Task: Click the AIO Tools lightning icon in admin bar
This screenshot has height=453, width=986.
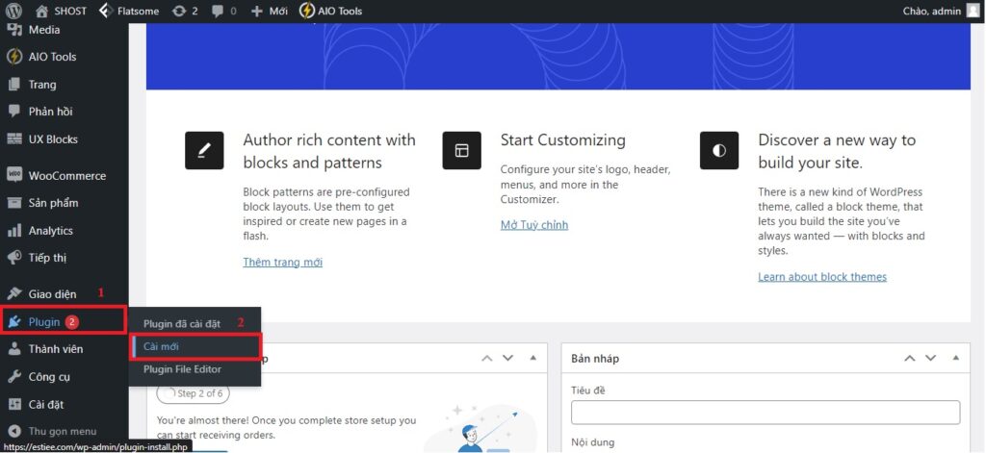Action: point(306,11)
